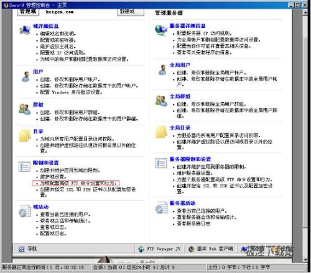Open the 域详细信息 heading link
The height and width of the screenshot is (273, 311).
(46, 26)
